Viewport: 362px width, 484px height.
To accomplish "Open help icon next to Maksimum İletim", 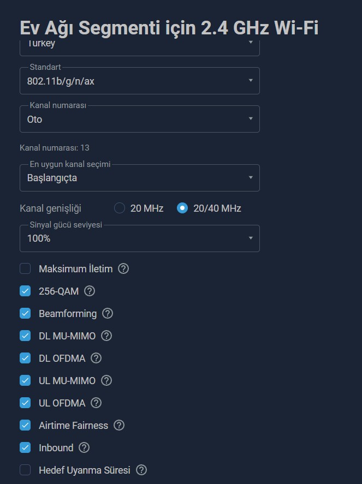I will click(x=123, y=268).
